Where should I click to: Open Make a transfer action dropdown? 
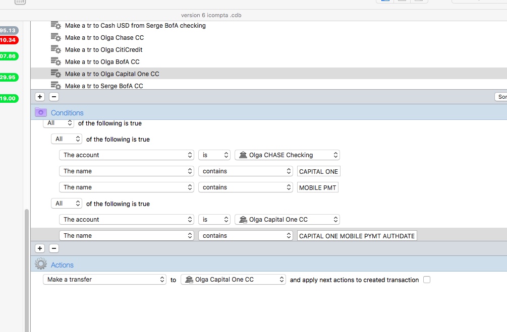pos(104,280)
